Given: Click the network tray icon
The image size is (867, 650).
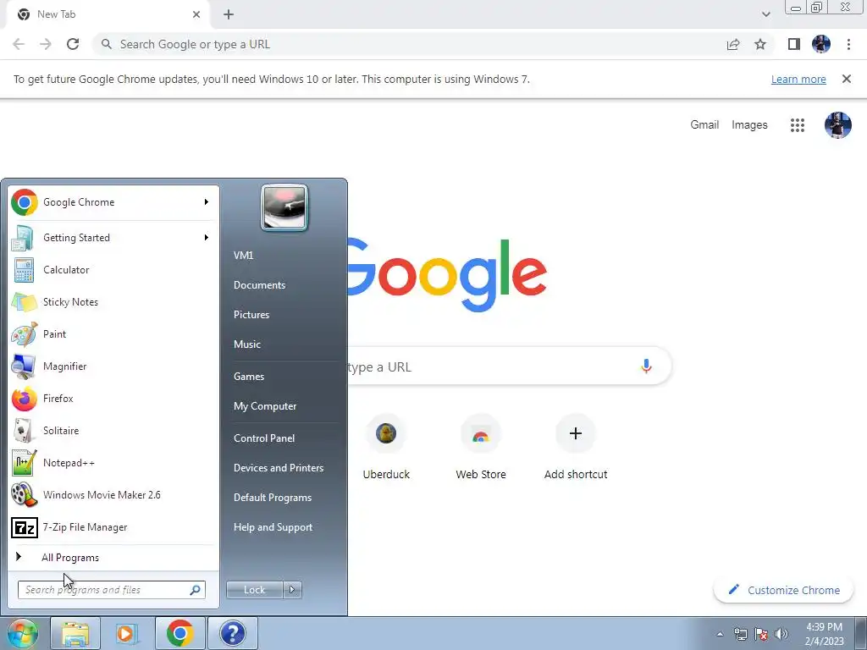Looking at the screenshot, I should tap(740, 634).
